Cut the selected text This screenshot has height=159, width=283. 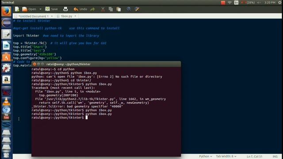(103, 9)
